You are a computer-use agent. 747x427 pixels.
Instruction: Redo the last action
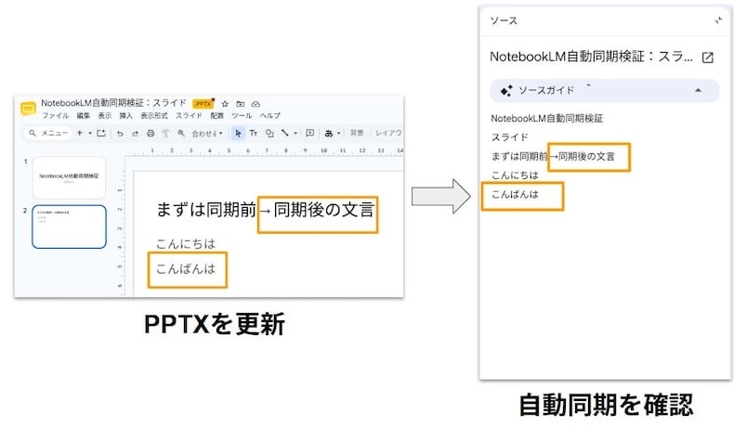(136, 134)
